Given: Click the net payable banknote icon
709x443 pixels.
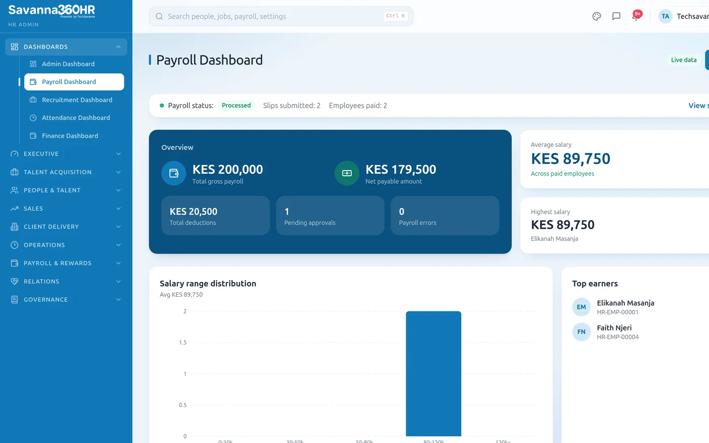Looking at the screenshot, I should click(x=347, y=173).
